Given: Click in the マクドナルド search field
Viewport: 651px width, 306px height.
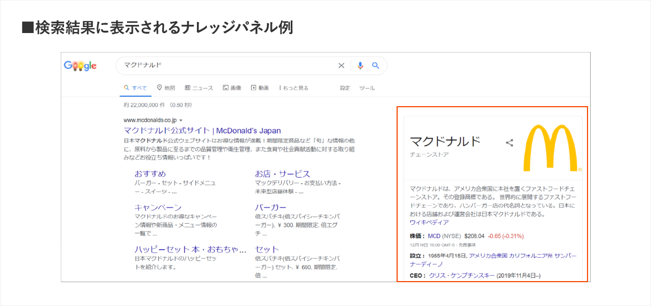Looking at the screenshot, I should point(228,66).
